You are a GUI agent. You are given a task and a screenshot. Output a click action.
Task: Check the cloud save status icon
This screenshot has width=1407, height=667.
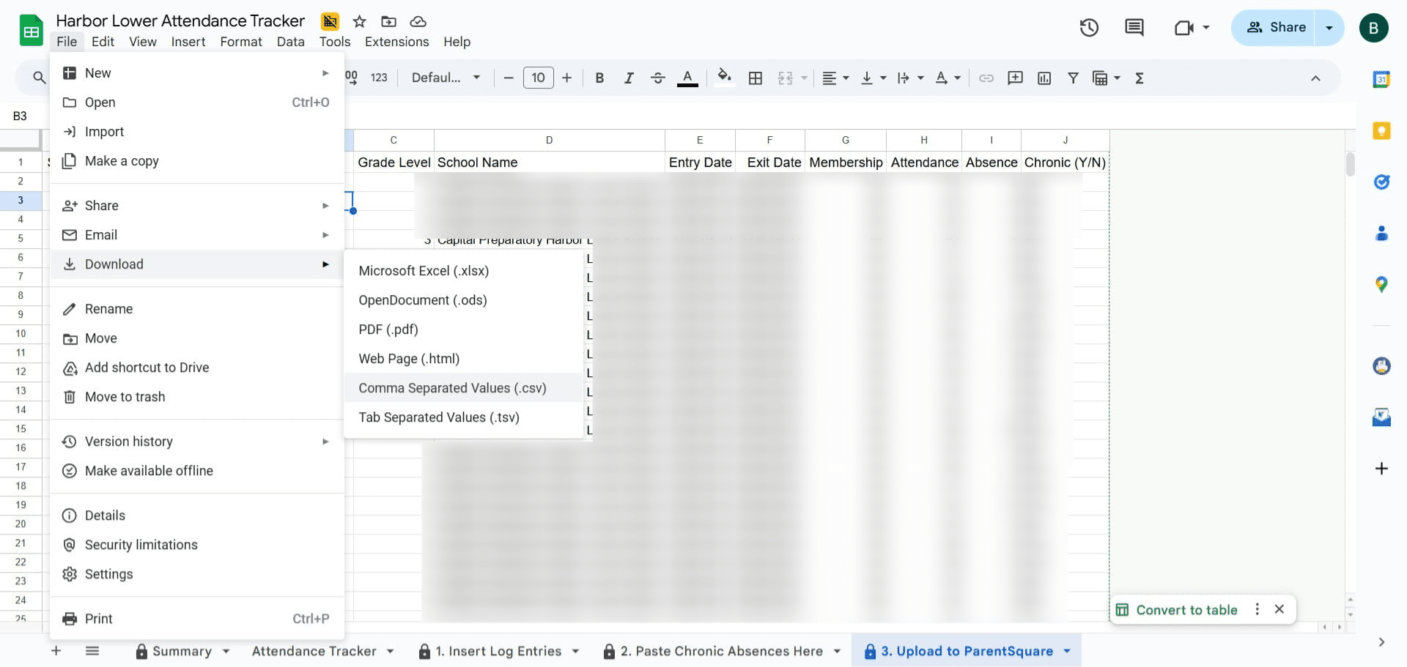click(x=418, y=21)
